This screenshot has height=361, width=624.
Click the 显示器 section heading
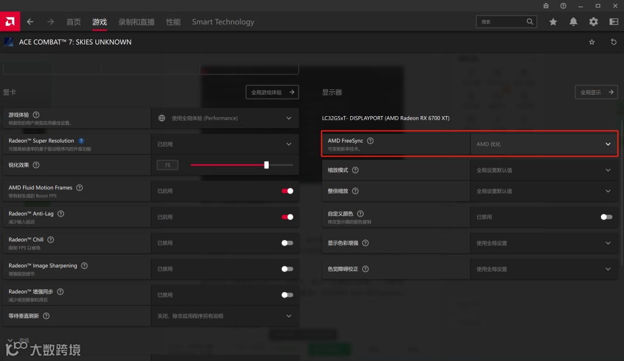pos(332,92)
